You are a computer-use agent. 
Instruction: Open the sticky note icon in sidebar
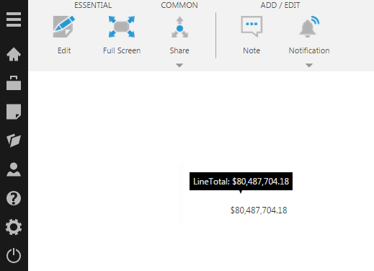[14, 112]
